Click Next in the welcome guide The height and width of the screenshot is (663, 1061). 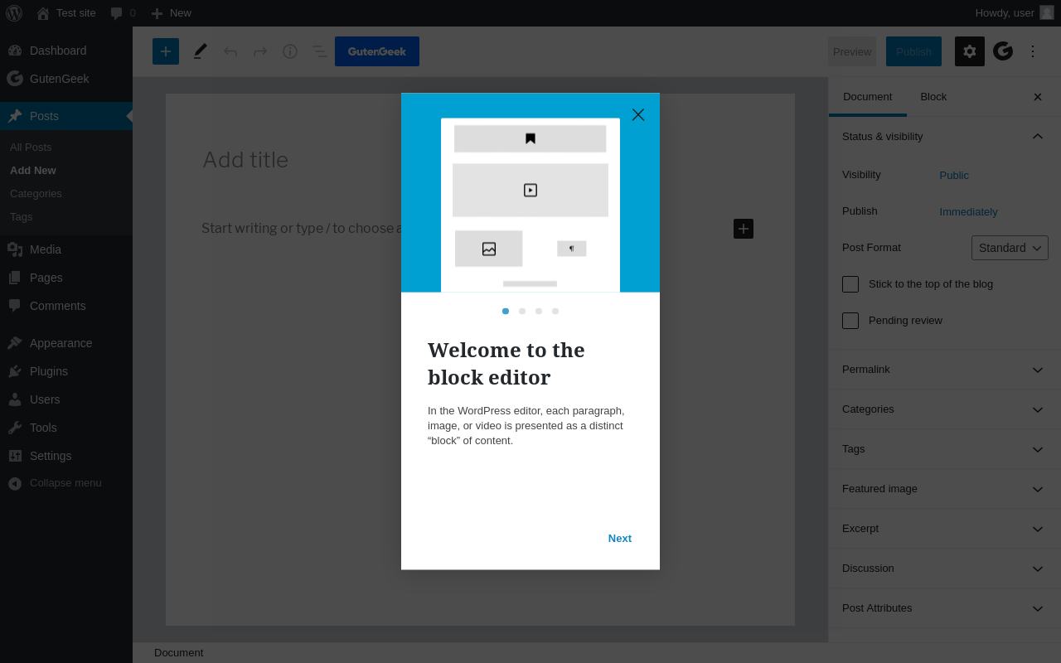(x=620, y=539)
